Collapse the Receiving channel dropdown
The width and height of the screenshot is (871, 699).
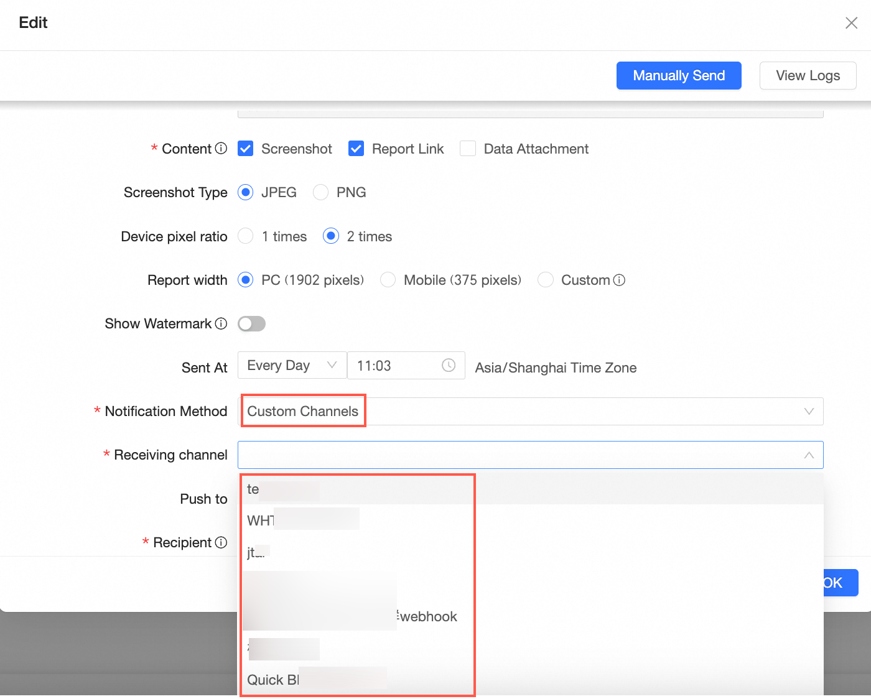[808, 455]
